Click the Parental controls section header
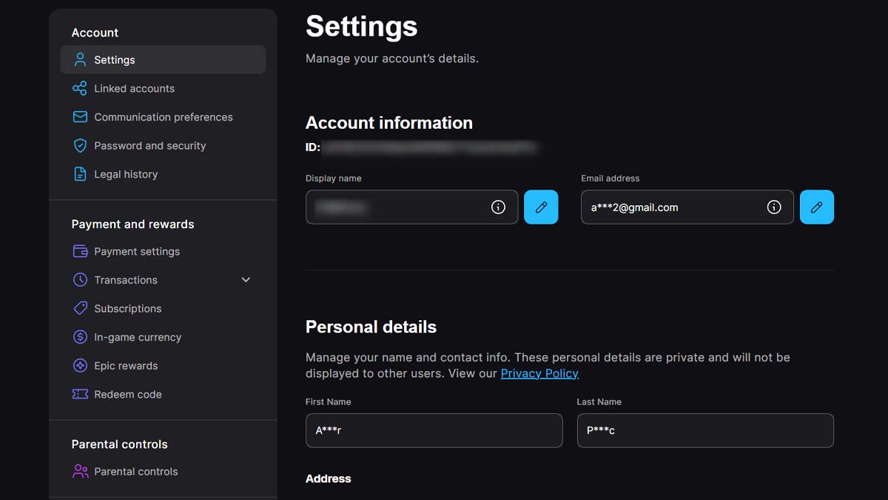The image size is (888, 500). click(x=120, y=444)
